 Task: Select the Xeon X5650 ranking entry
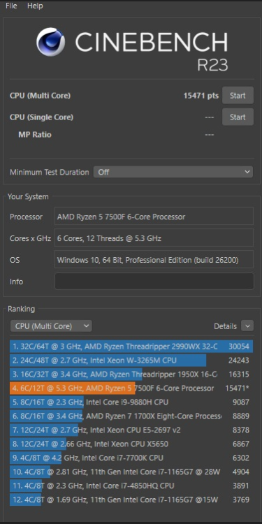pyautogui.click(x=131, y=444)
